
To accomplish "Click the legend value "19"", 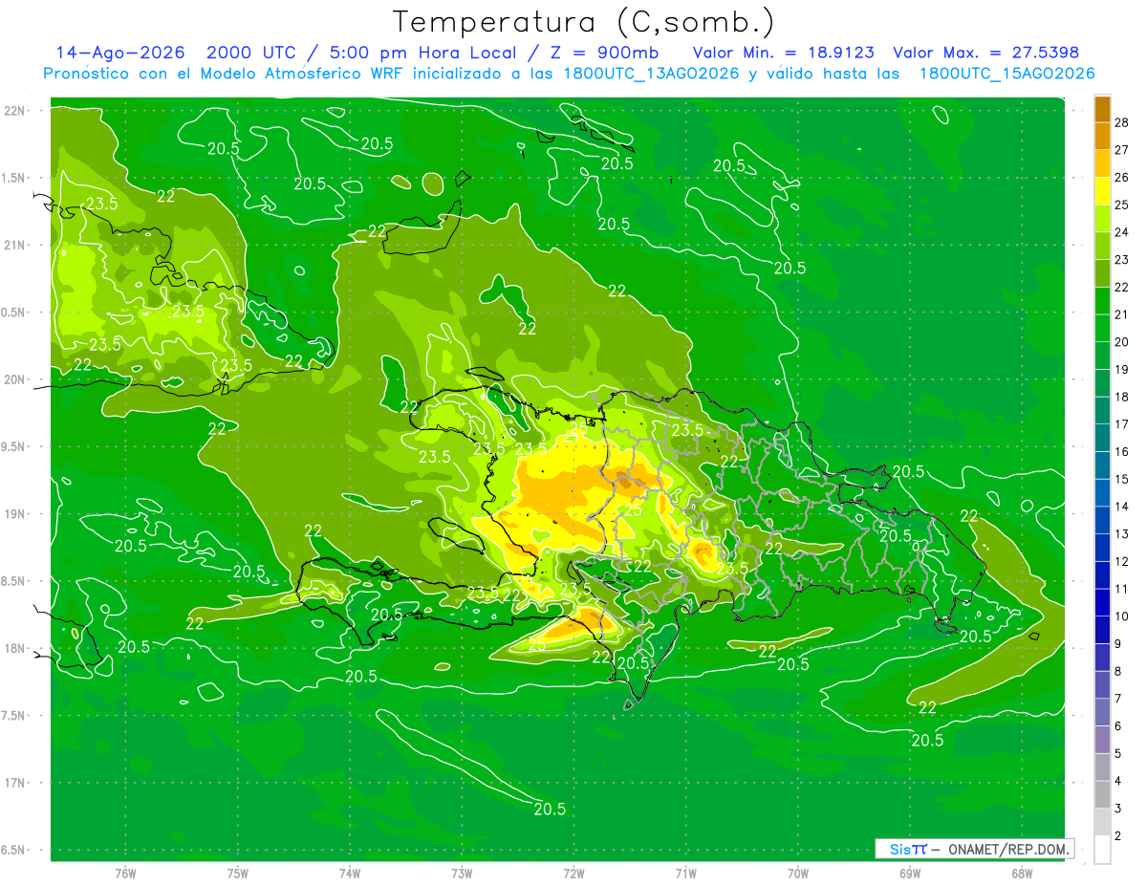I will pos(1121,370).
